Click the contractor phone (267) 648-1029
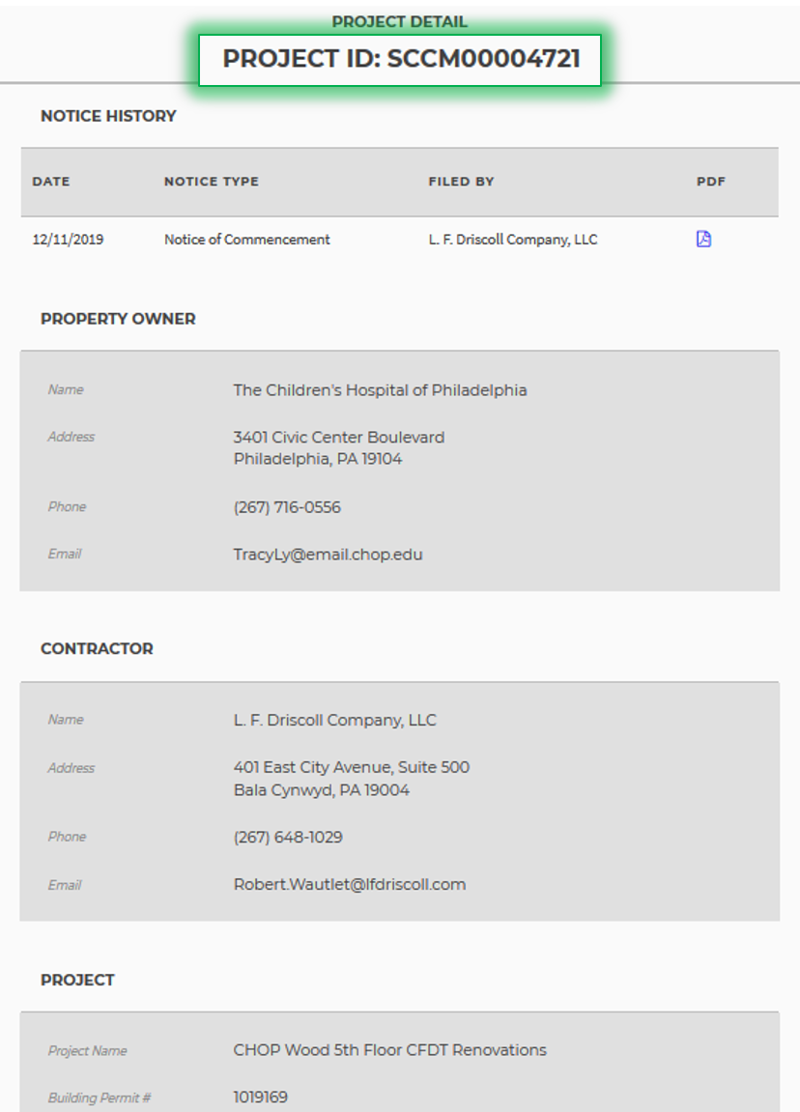The height and width of the screenshot is (1112, 800). pos(288,838)
